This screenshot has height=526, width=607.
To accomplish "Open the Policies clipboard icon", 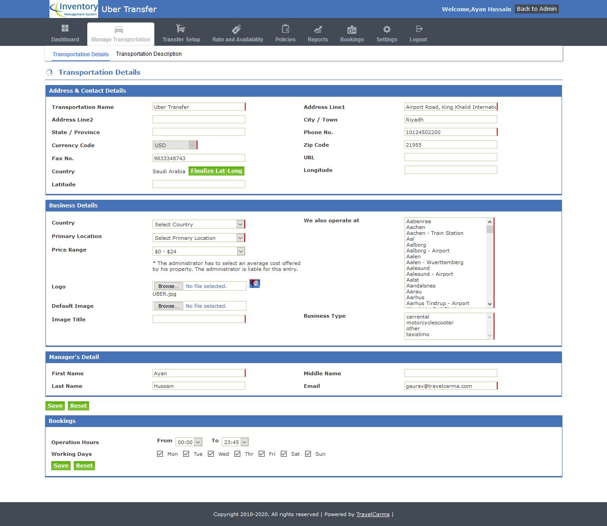I will [285, 29].
